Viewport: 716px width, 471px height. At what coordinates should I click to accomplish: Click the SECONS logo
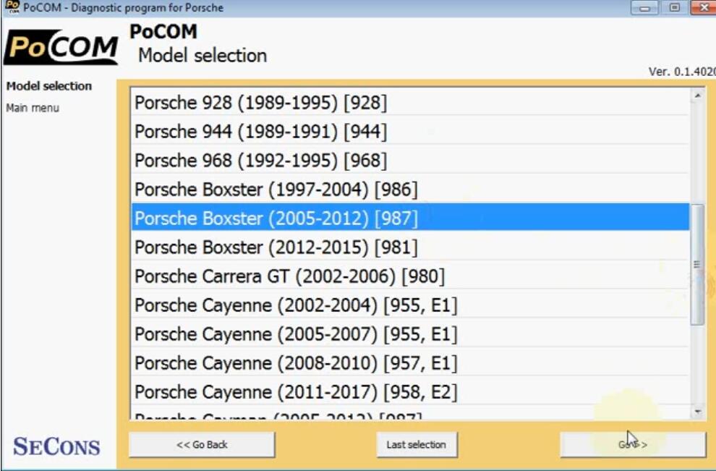(x=56, y=446)
